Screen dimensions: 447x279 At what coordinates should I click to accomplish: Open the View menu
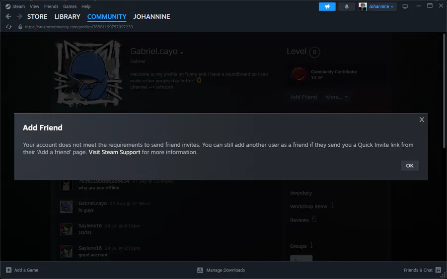point(34,6)
